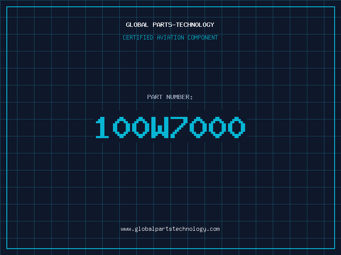Click the PART NUMBER: label
Screen dimensions: 341x255
click(x=170, y=97)
